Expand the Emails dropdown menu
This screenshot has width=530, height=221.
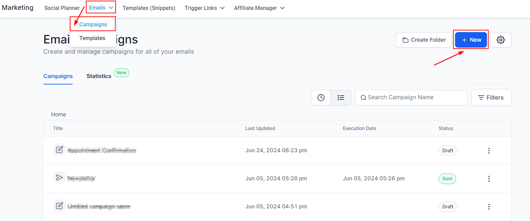point(101,8)
